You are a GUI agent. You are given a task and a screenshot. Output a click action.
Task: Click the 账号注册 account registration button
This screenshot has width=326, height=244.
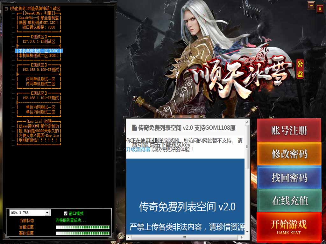click(289, 131)
